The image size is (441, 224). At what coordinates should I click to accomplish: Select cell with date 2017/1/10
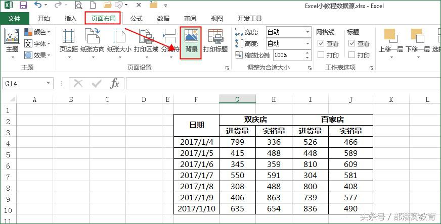pyautogui.click(x=197, y=209)
